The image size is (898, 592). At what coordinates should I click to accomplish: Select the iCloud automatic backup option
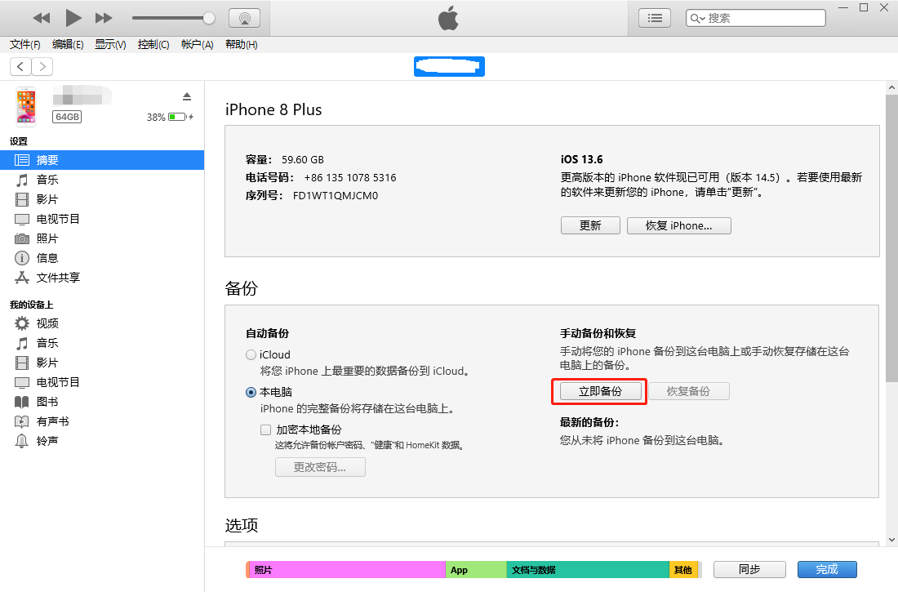point(251,354)
